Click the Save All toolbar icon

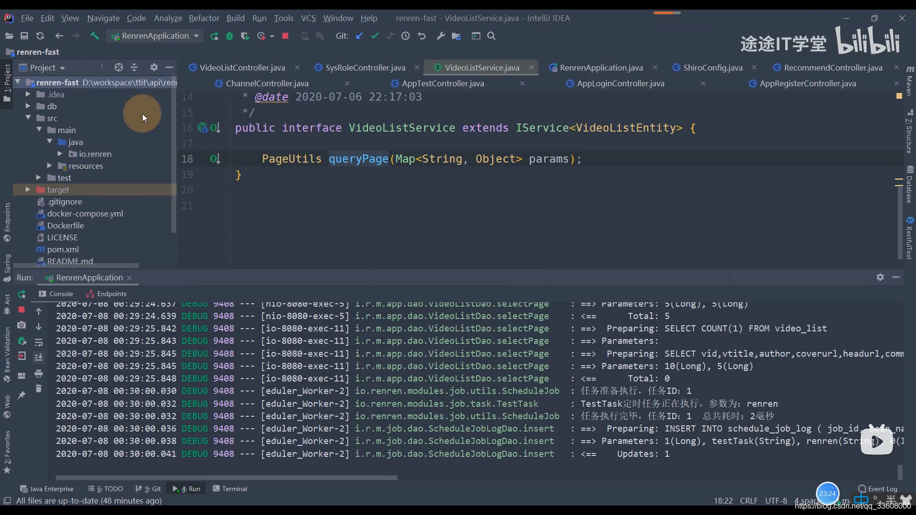pos(24,36)
